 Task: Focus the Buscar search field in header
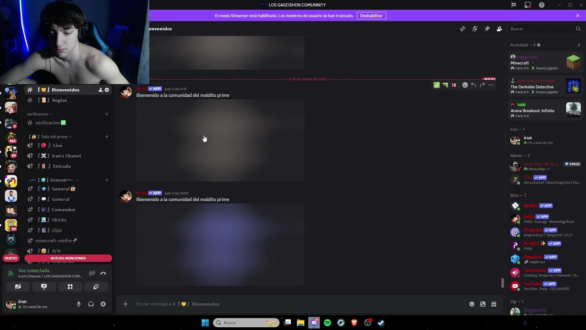(545, 28)
